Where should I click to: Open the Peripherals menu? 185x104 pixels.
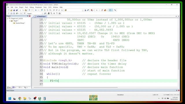point(38,7)
